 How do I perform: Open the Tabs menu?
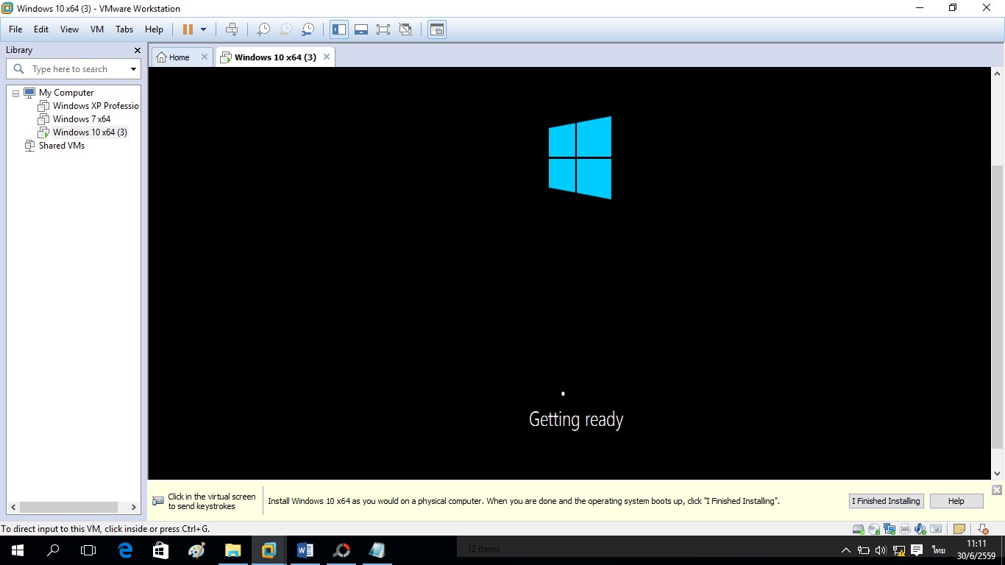124,29
